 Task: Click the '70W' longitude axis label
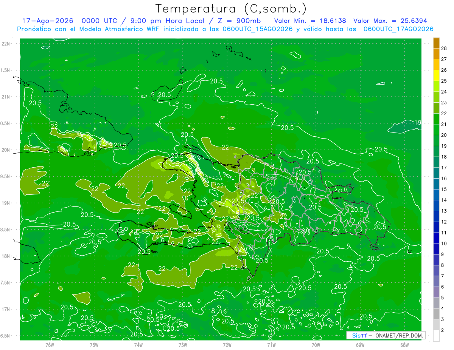pos(316,345)
